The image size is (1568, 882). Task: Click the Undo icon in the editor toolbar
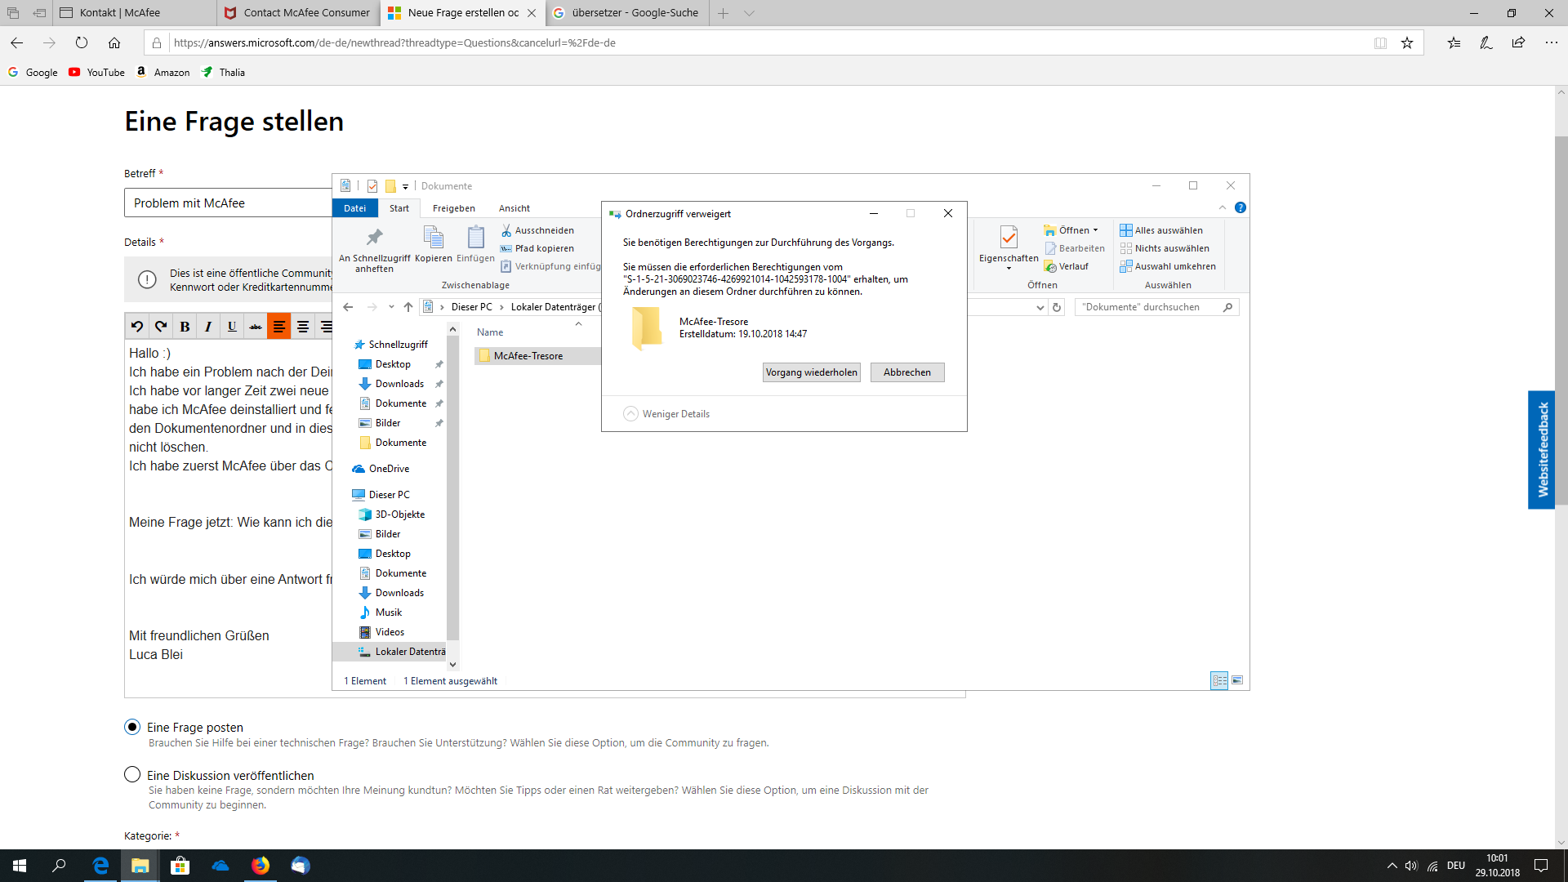pyautogui.click(x=137, y=327)
